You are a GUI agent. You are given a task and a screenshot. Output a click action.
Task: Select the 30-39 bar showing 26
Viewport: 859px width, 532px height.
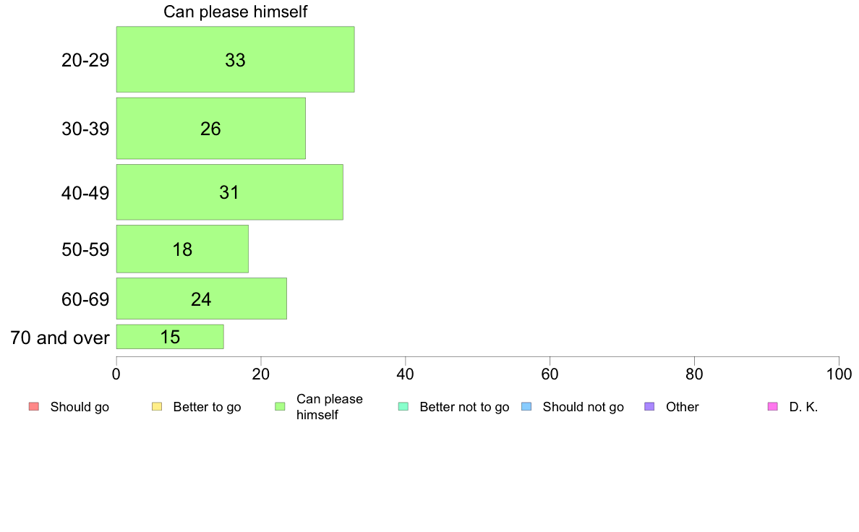[x=211, y=129]
